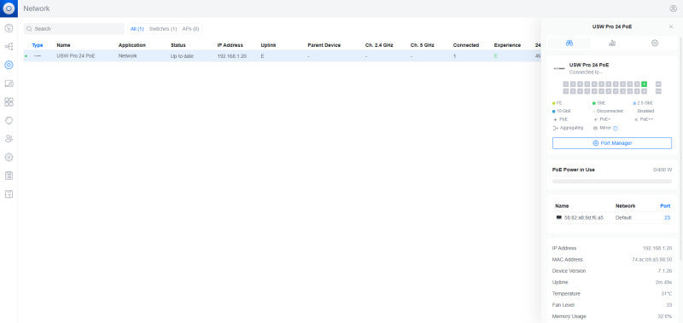
Task: Open the device panel statistics chart tab
Action: 612,43
